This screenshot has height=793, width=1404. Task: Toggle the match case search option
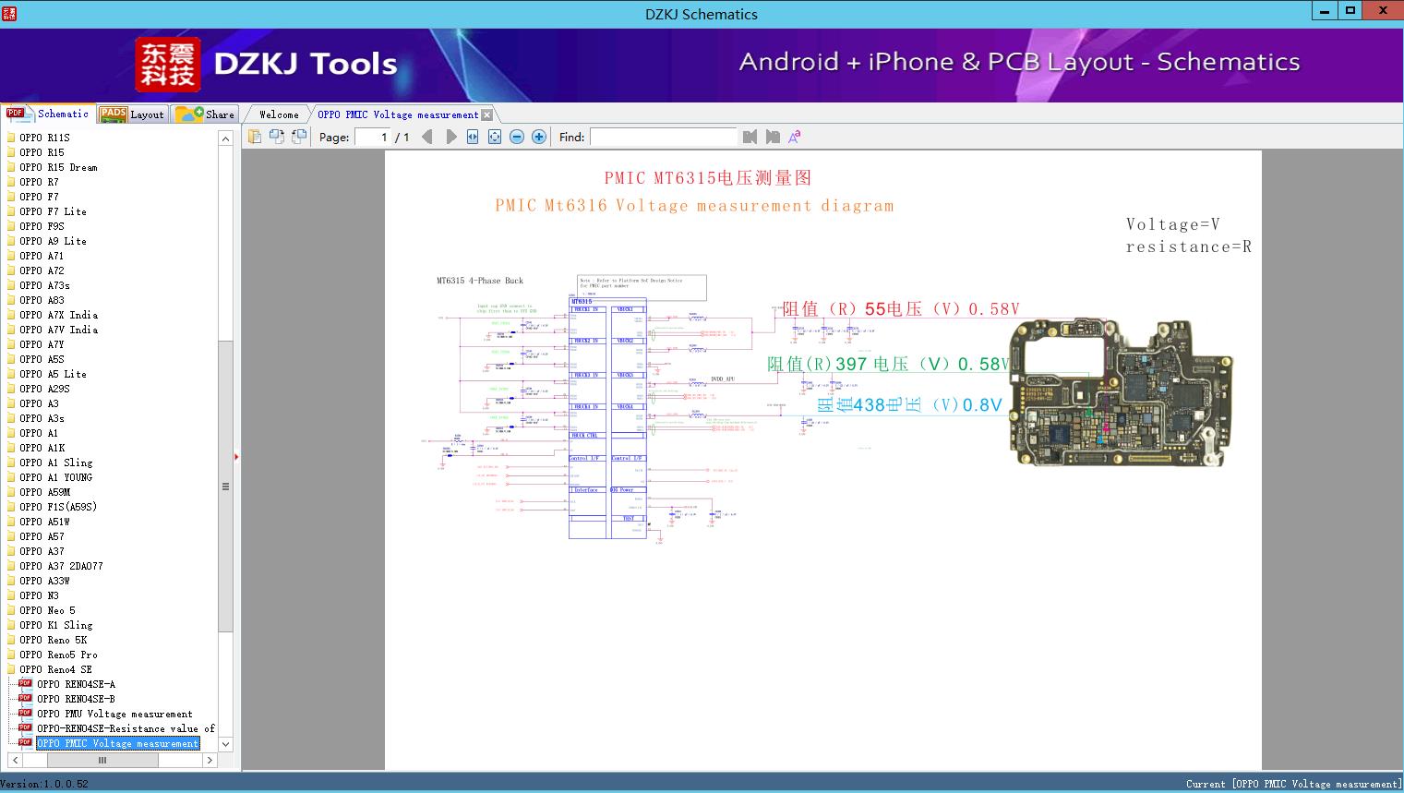point(794,137)
